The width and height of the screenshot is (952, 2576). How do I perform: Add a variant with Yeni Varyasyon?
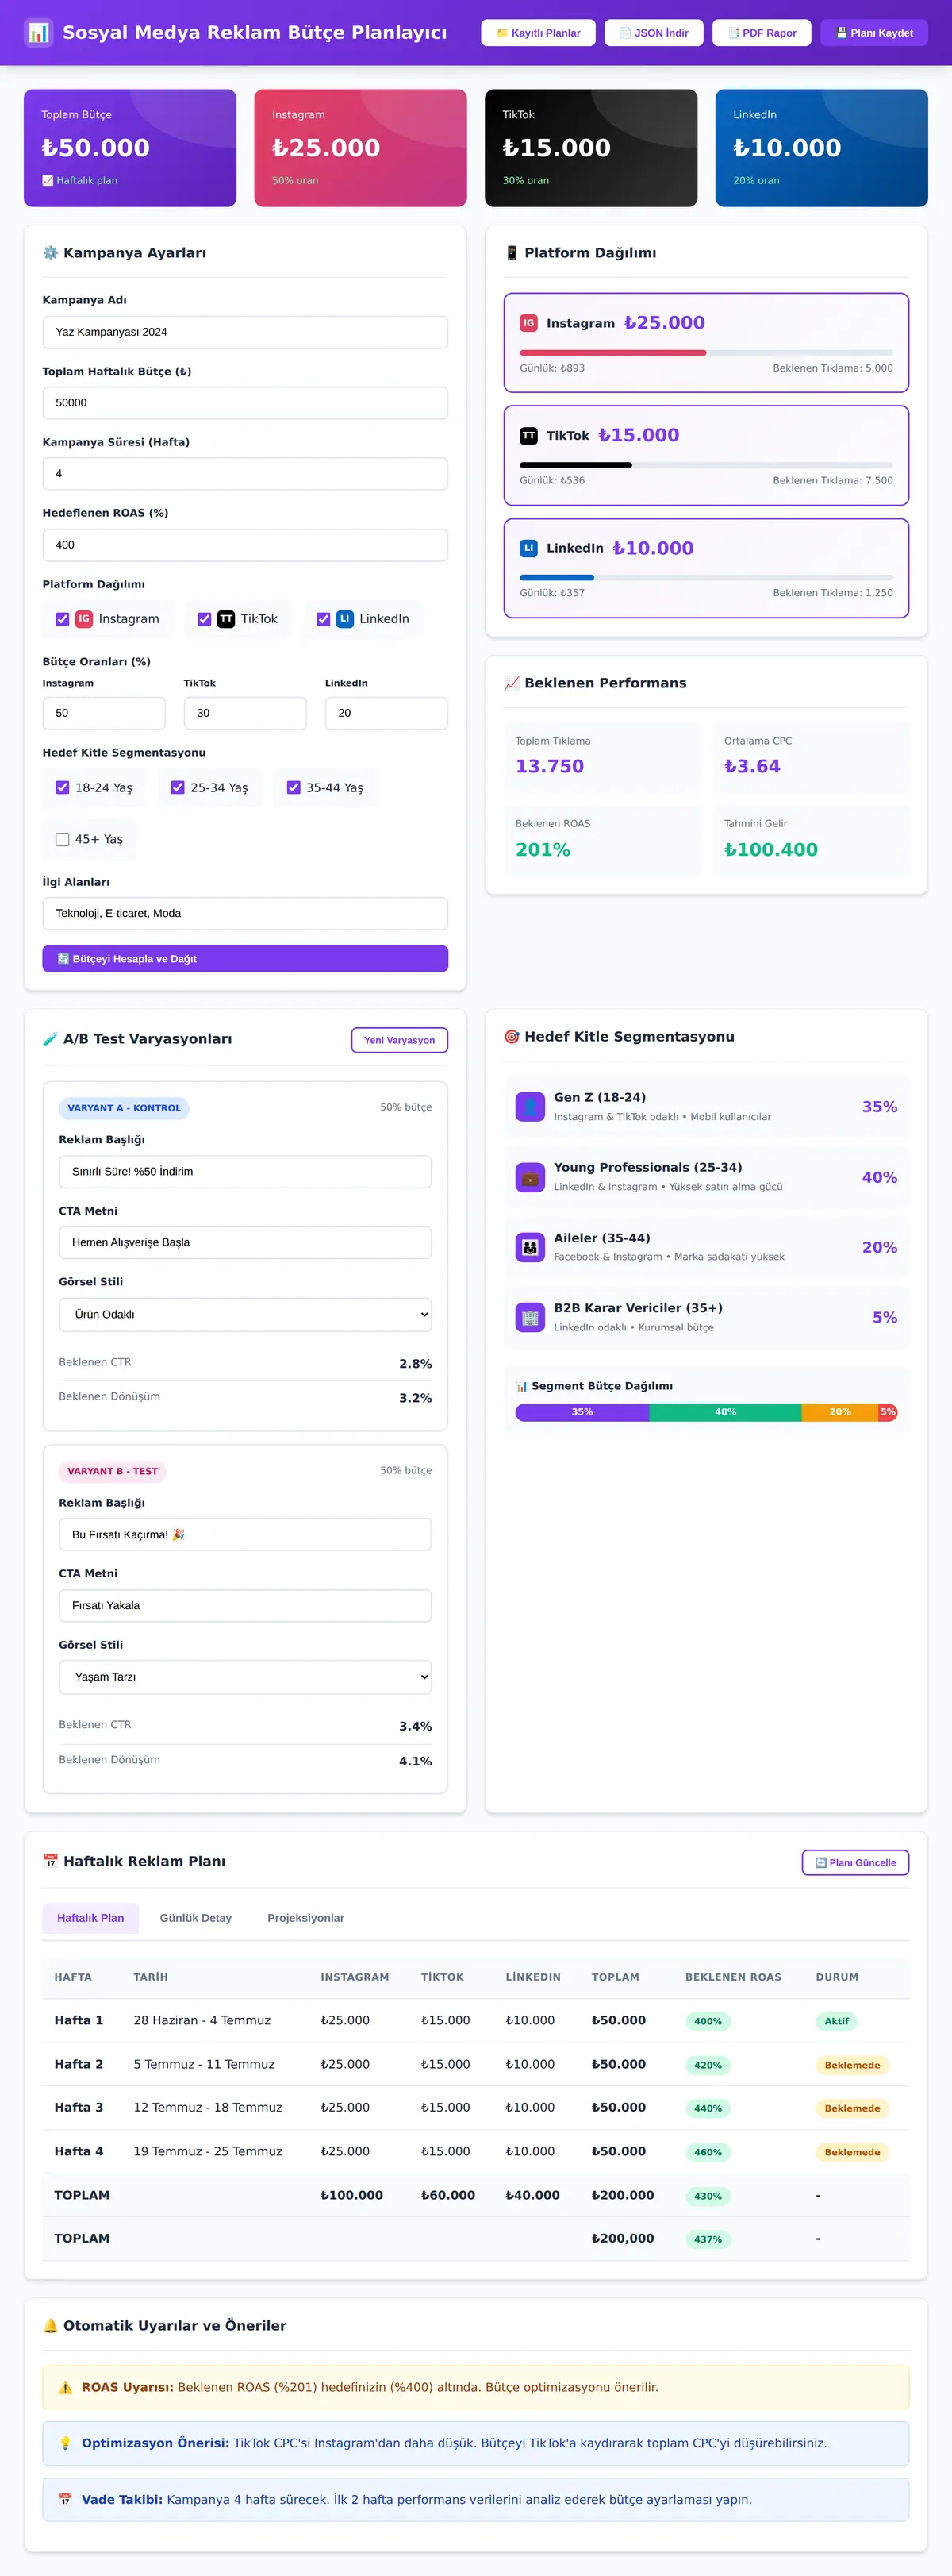[400, 1040]
